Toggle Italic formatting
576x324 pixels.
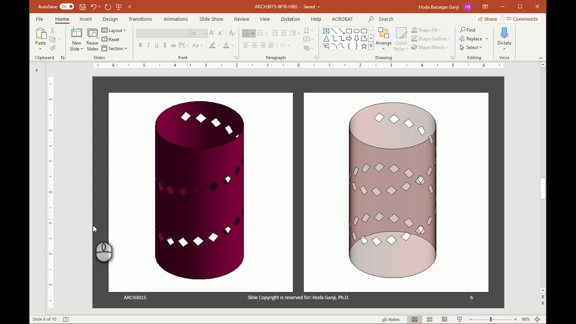[148, 45]
